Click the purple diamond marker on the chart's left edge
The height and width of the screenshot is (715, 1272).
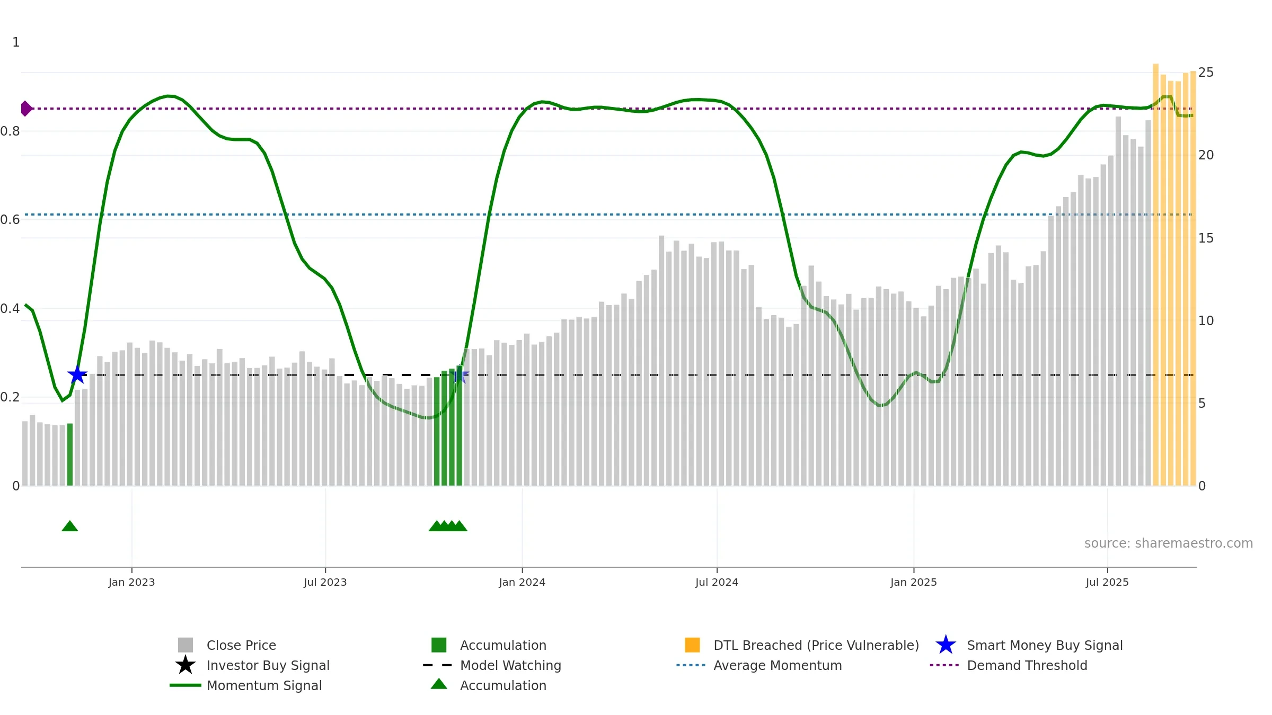tap(26, 109)
